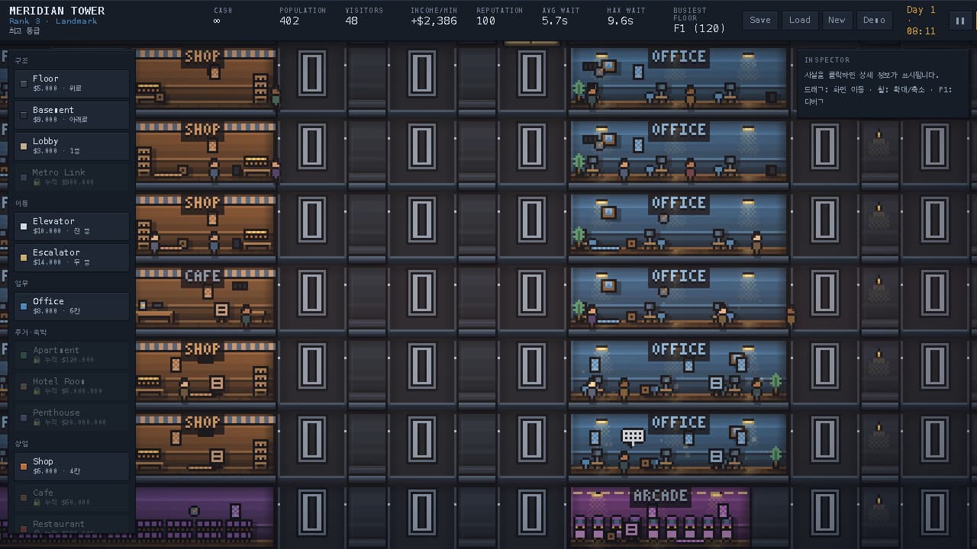Inspect the CAFE room in the tower
Viewport: 977px width, 549px height.
click(x=205, y=298)
